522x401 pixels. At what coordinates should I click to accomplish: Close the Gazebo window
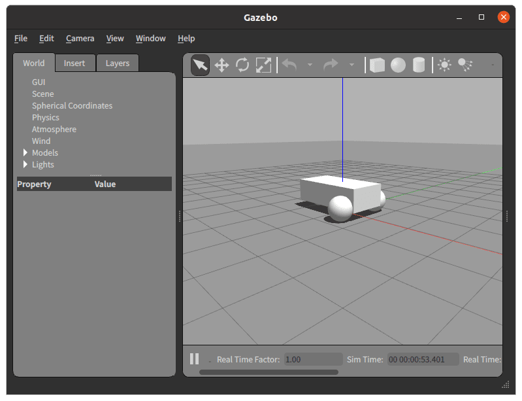click(503, 17)
